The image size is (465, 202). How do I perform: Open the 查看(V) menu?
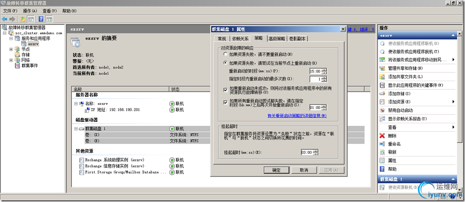click(x=49, y=11)
